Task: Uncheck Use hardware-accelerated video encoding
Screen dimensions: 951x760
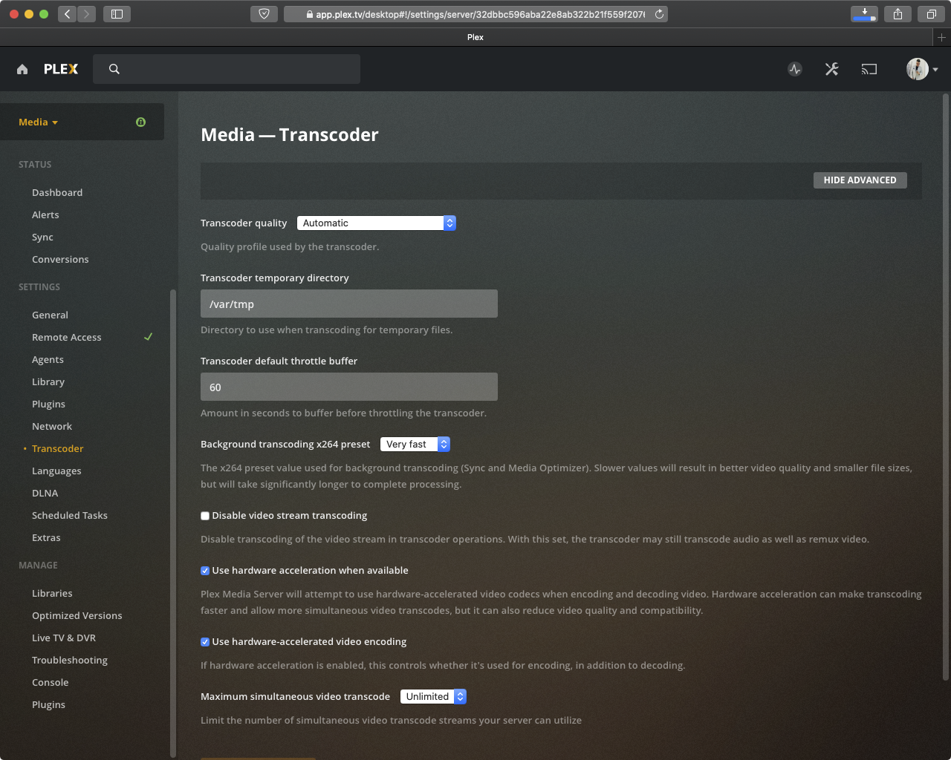Action: pyautogui.click(x=205, y=642)
